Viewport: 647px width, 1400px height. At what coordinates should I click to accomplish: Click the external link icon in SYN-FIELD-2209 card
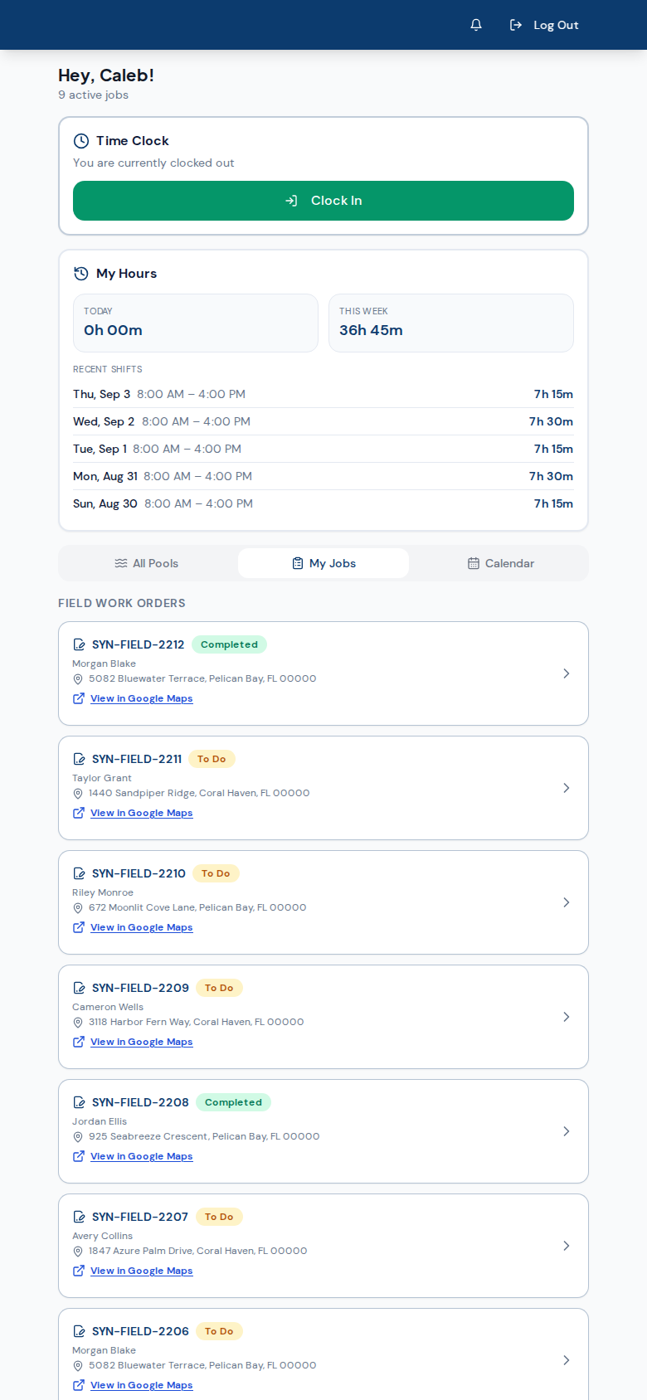[x=79, y=1042]
